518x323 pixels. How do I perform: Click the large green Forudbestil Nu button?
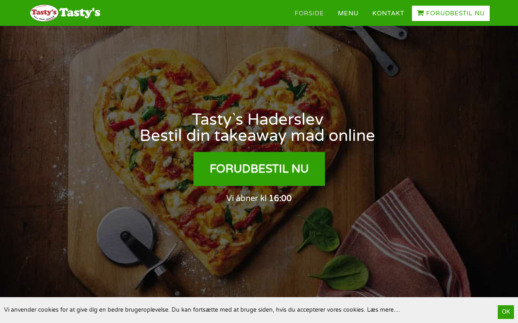click(259, 169)
